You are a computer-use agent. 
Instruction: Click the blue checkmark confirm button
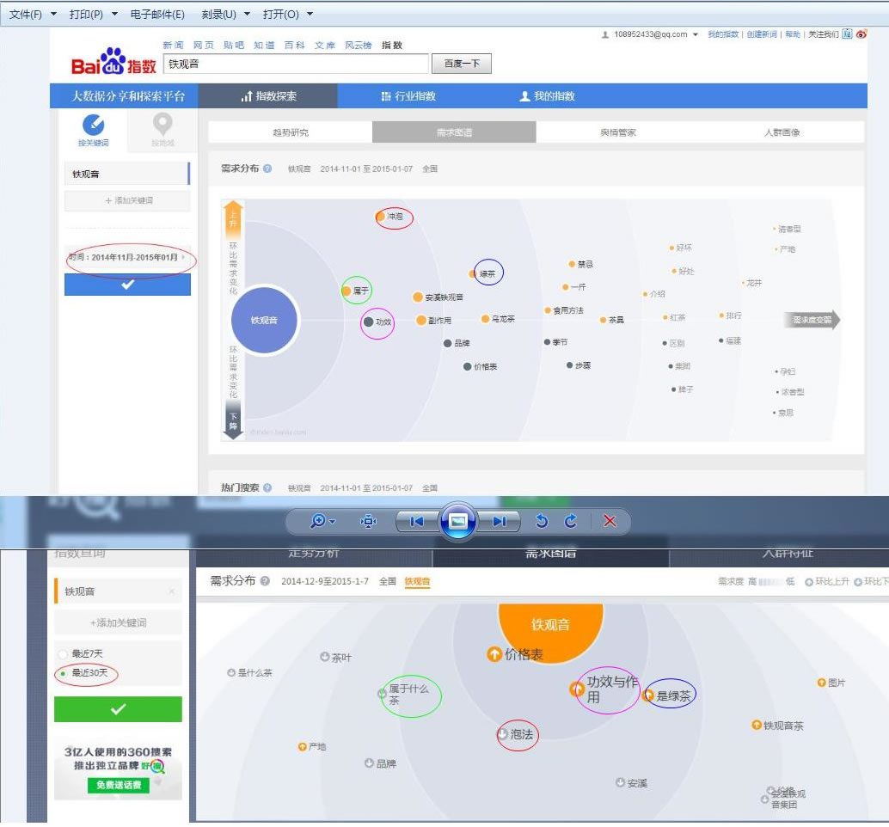pyautogui.click(x=127, y=285)
